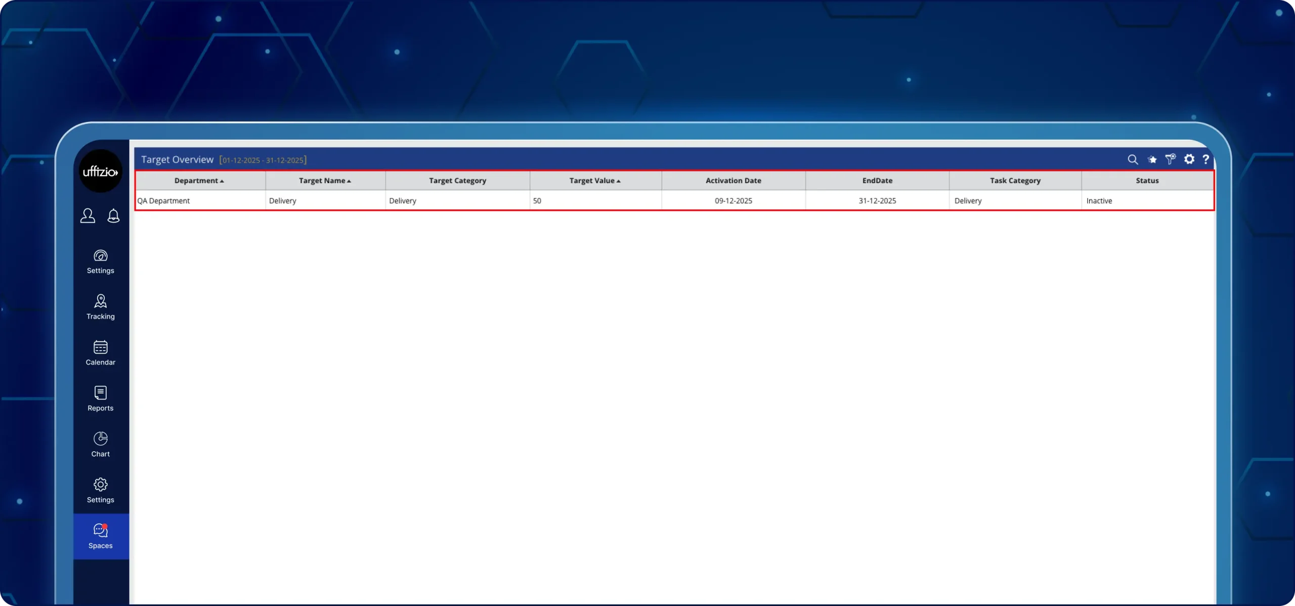The image size is (1295, 606).
Task: Click the help question mark icon
Action: click(1206, 160)
